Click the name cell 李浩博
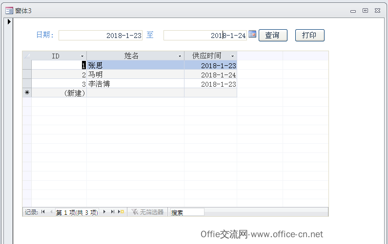 click(135, 84)
